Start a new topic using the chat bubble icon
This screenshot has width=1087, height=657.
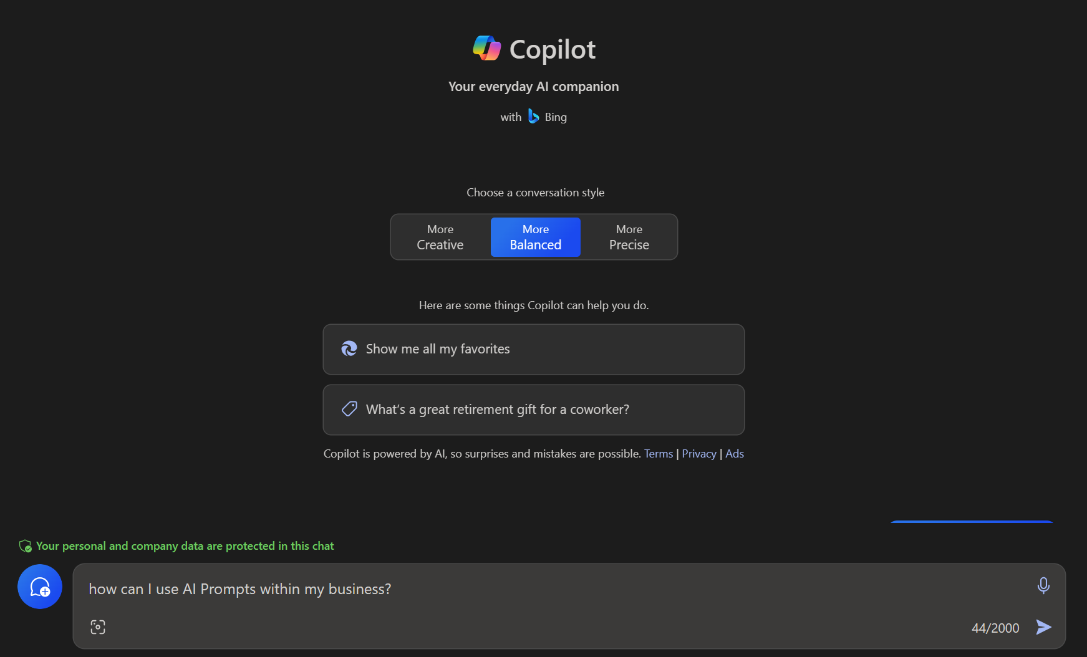coord(39,587)
